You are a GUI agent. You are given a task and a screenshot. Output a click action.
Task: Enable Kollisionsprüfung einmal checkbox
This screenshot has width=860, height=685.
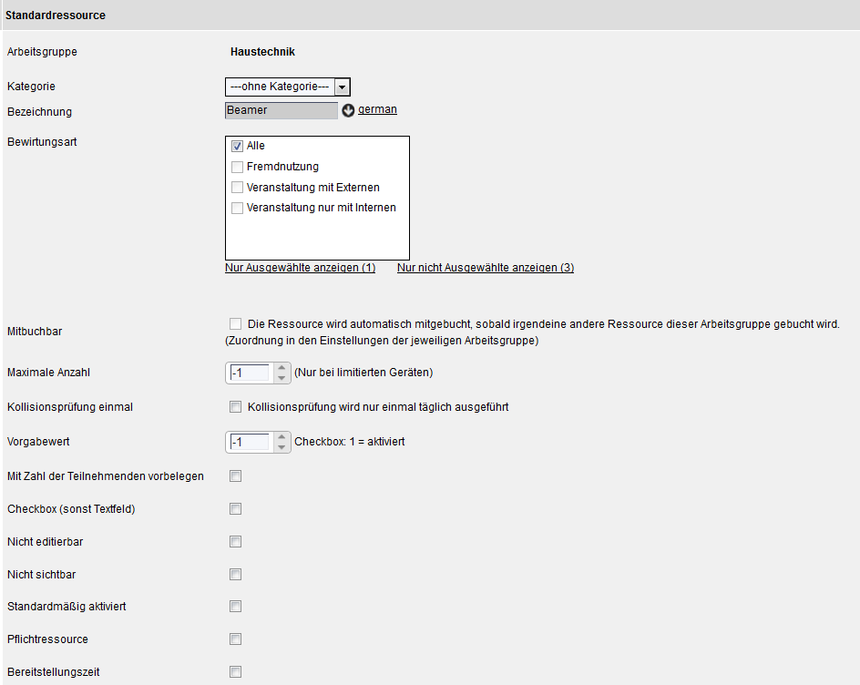[x=235, y=407]
